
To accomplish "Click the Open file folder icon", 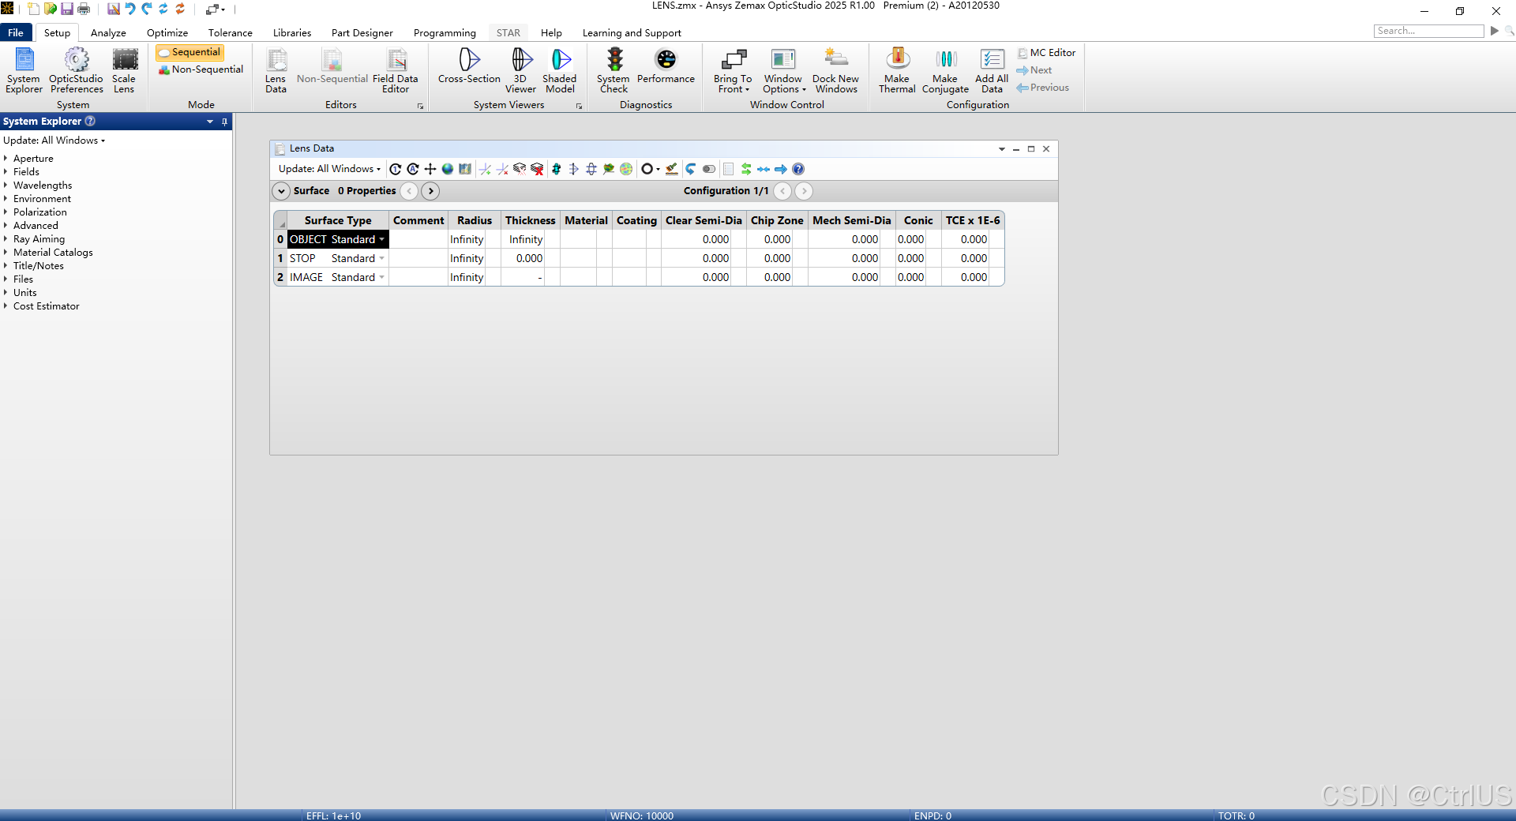I will click(x=51, y=9).
